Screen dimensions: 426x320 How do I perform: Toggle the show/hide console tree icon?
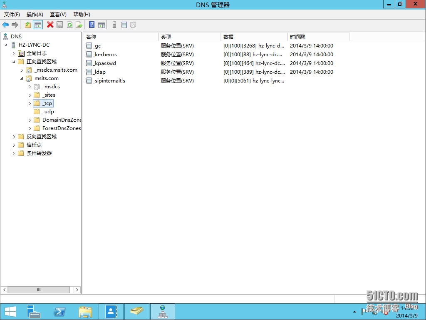coord(38,25)
